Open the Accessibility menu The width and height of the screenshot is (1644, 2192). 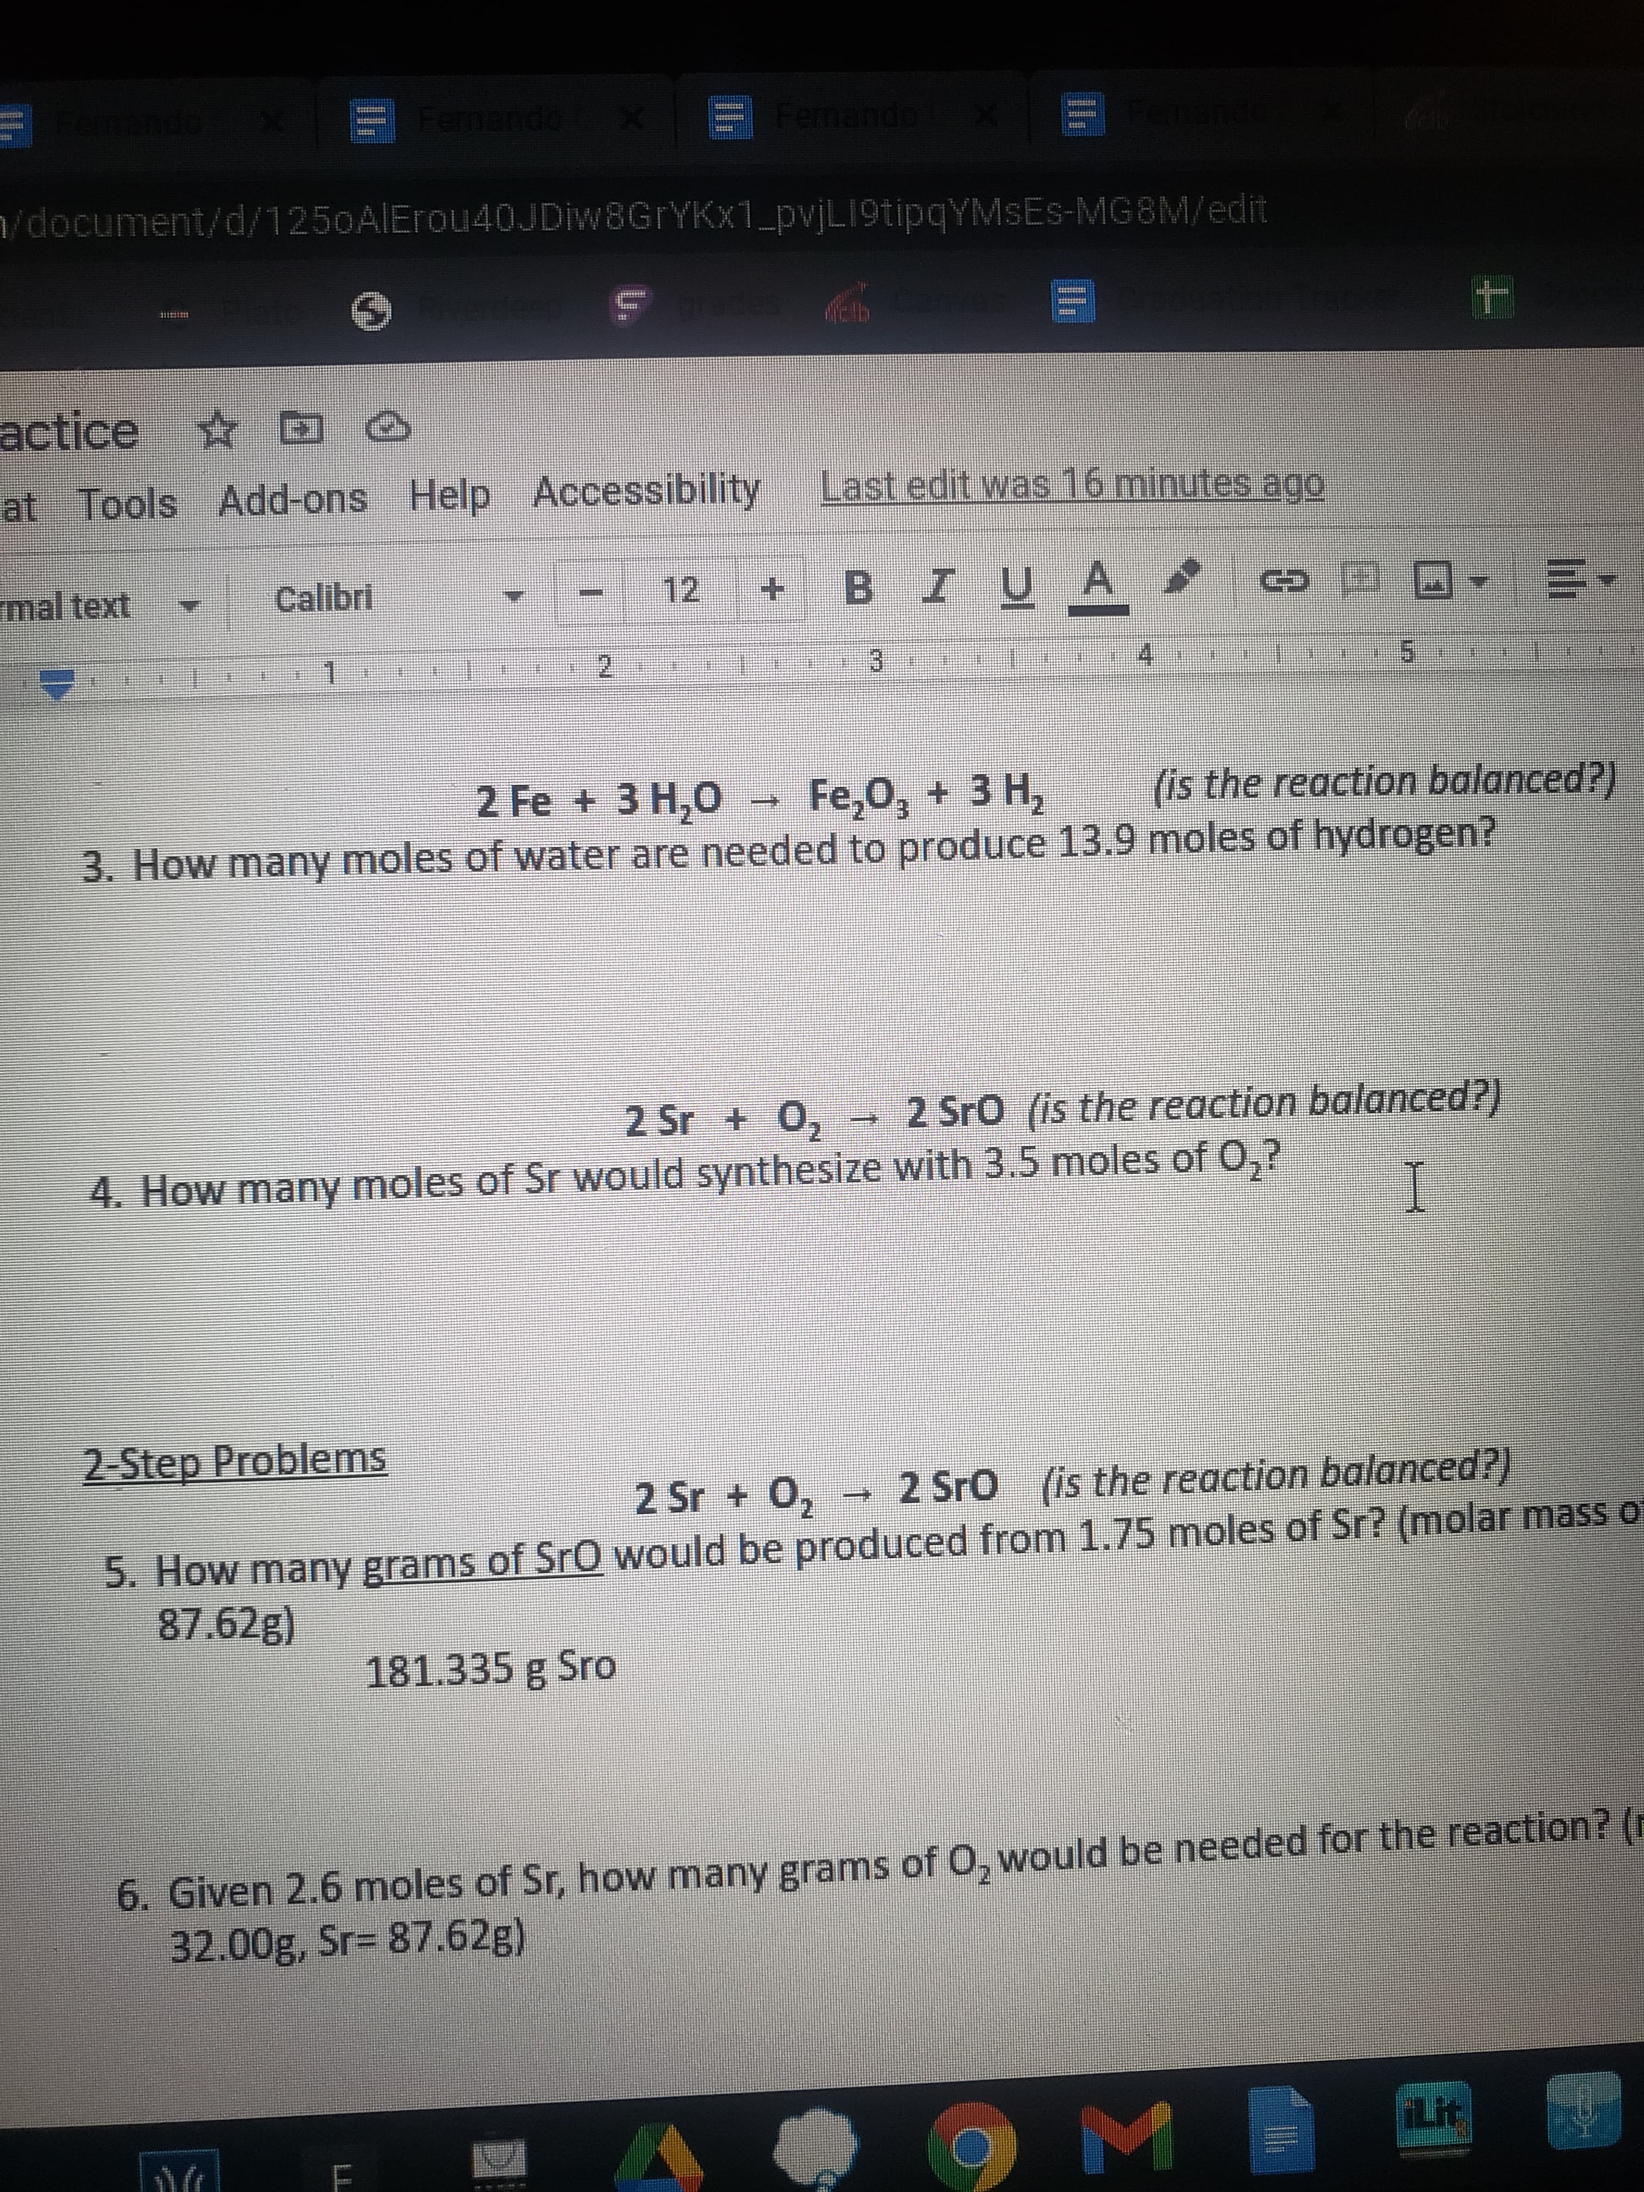pyautogui.click(x=647, y=490)
